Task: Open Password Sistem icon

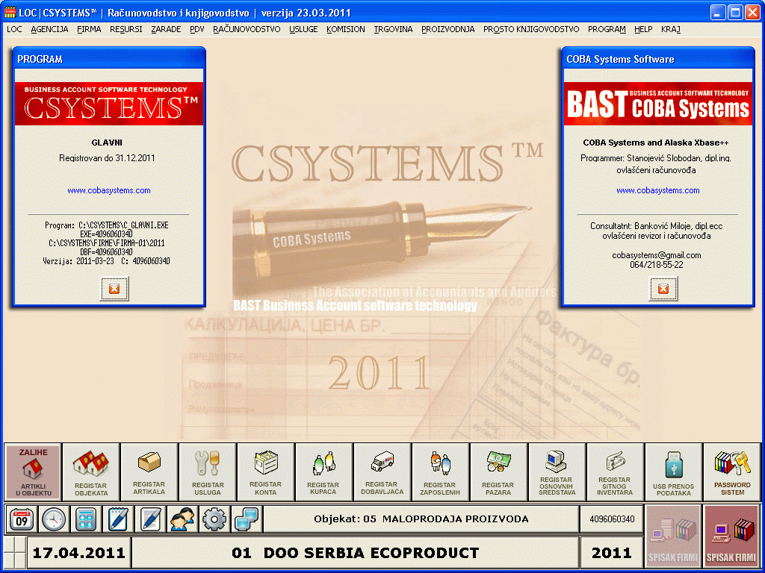Action: pyautogui.click(x=732, y=472)
